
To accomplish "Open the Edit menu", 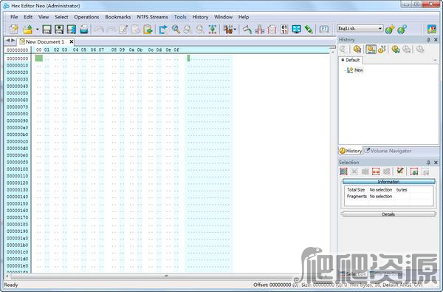I will click(28, 17).
